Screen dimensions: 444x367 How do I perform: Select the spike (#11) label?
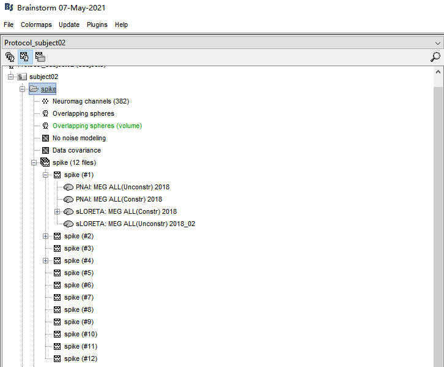tap(81, 346)
